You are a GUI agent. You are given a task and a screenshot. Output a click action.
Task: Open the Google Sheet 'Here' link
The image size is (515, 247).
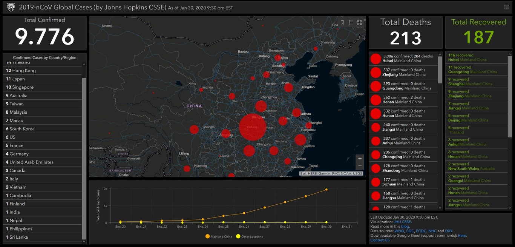[462, 236]
